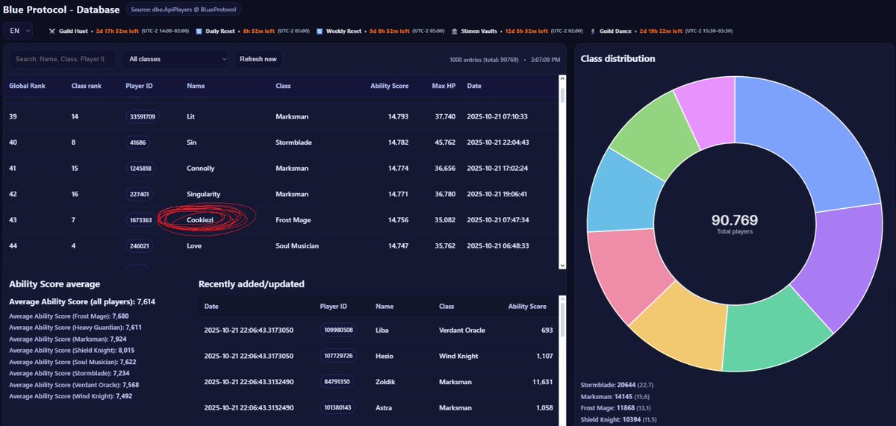Viewport: 896px width, 426px height.
Task: Open player ID 41686 badge for Sin
Action: coord(137,142)
